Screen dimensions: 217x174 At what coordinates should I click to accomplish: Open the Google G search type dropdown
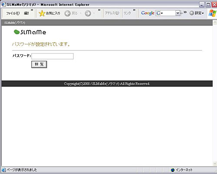point(160,13)
